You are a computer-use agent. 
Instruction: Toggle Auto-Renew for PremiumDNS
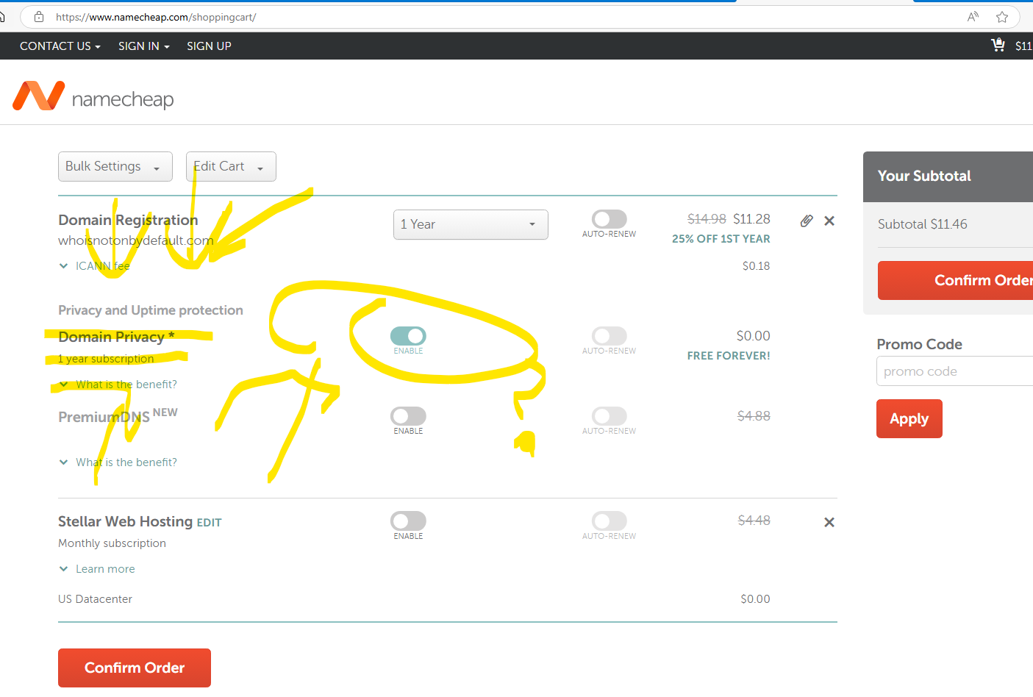tap(610, 416)
